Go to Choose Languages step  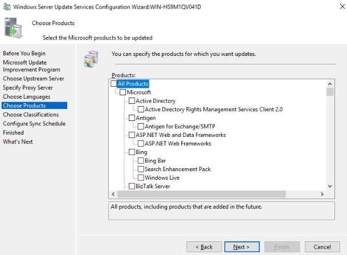point(27,97)
